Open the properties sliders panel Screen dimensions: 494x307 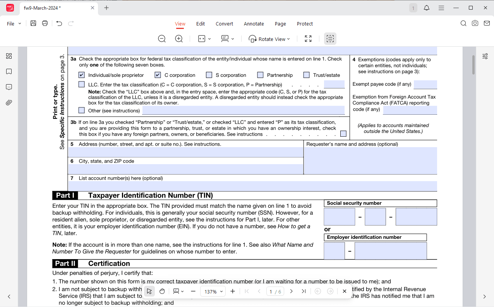[485, 56]
